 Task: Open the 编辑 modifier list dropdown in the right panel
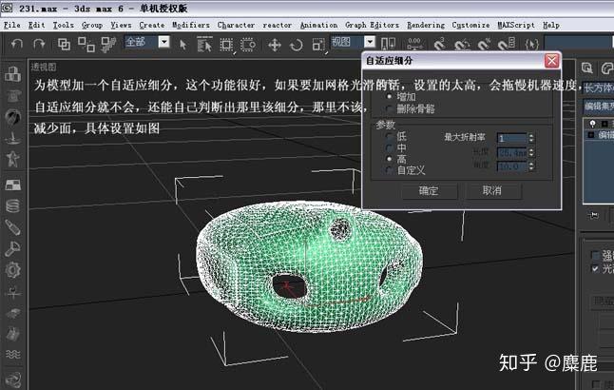coord(598,107)
